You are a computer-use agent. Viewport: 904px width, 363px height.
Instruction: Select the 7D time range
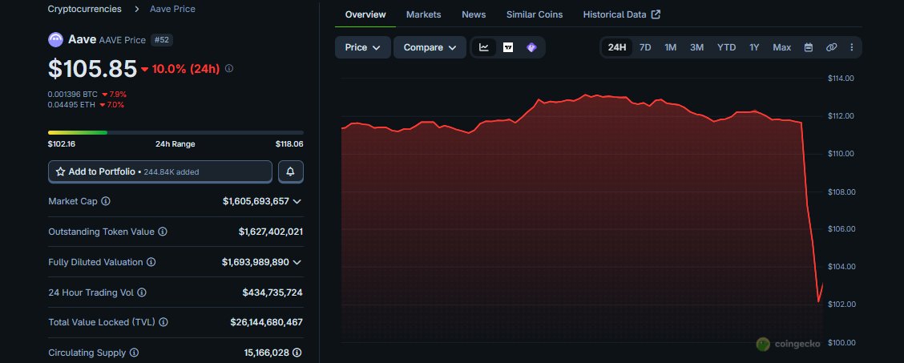[645, 47]
